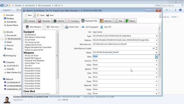
Task: Select Miss Moxxi's Vibra-Pulse item
Action: [x=35, y=37]
